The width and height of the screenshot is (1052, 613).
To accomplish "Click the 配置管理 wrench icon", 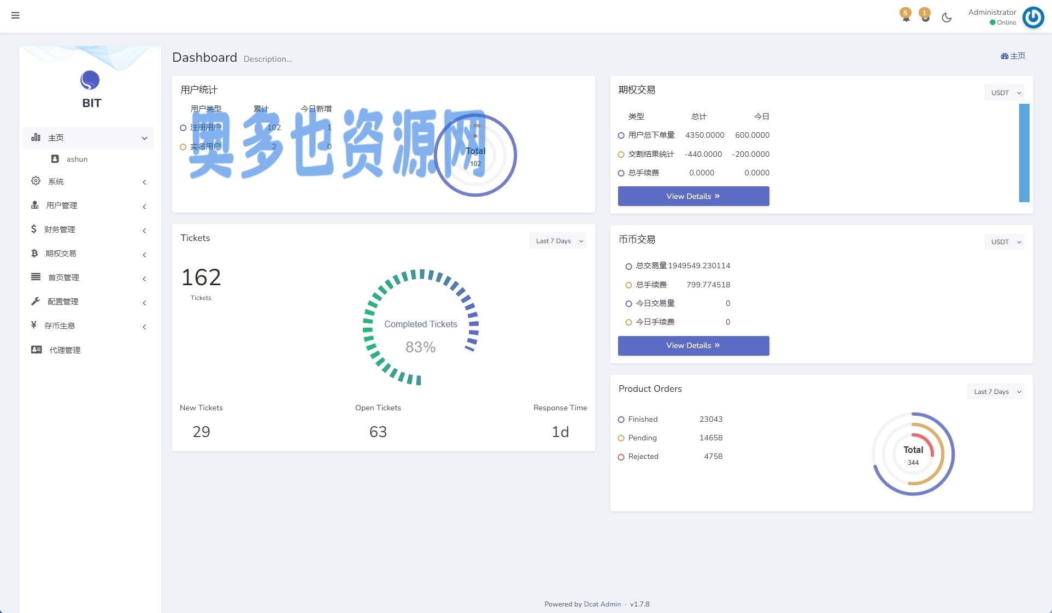I will tap(36, 301).
